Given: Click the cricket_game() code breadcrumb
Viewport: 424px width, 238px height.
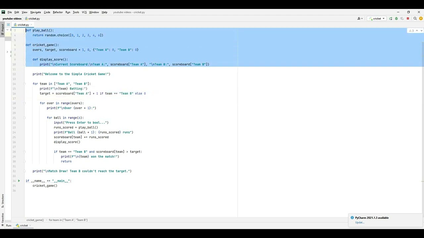Looking at the screenshot, I should 35,220.
